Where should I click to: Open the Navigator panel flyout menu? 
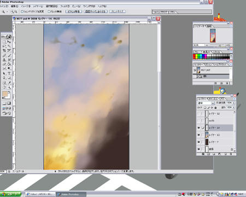pyautogui.click(x=231, y=26)
